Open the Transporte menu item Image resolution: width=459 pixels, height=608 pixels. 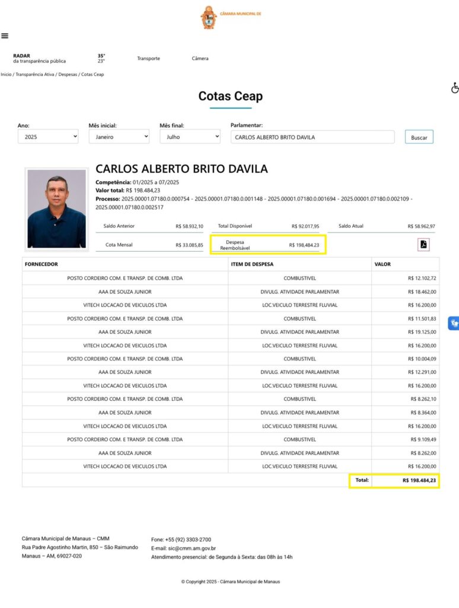(148, 59)
